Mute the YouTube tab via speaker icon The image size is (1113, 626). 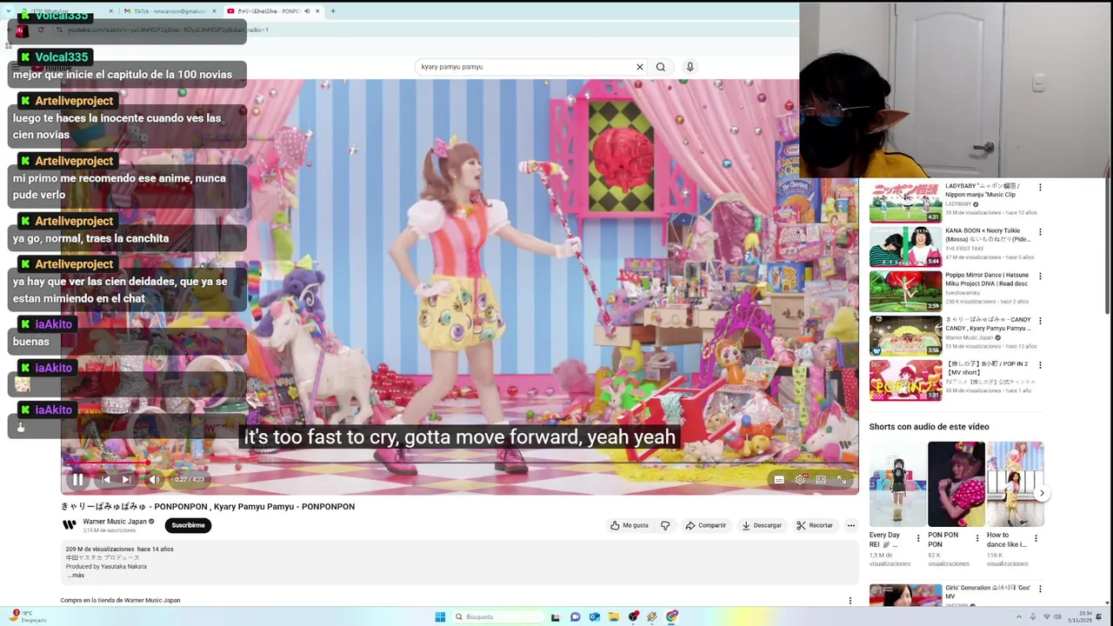307,11
